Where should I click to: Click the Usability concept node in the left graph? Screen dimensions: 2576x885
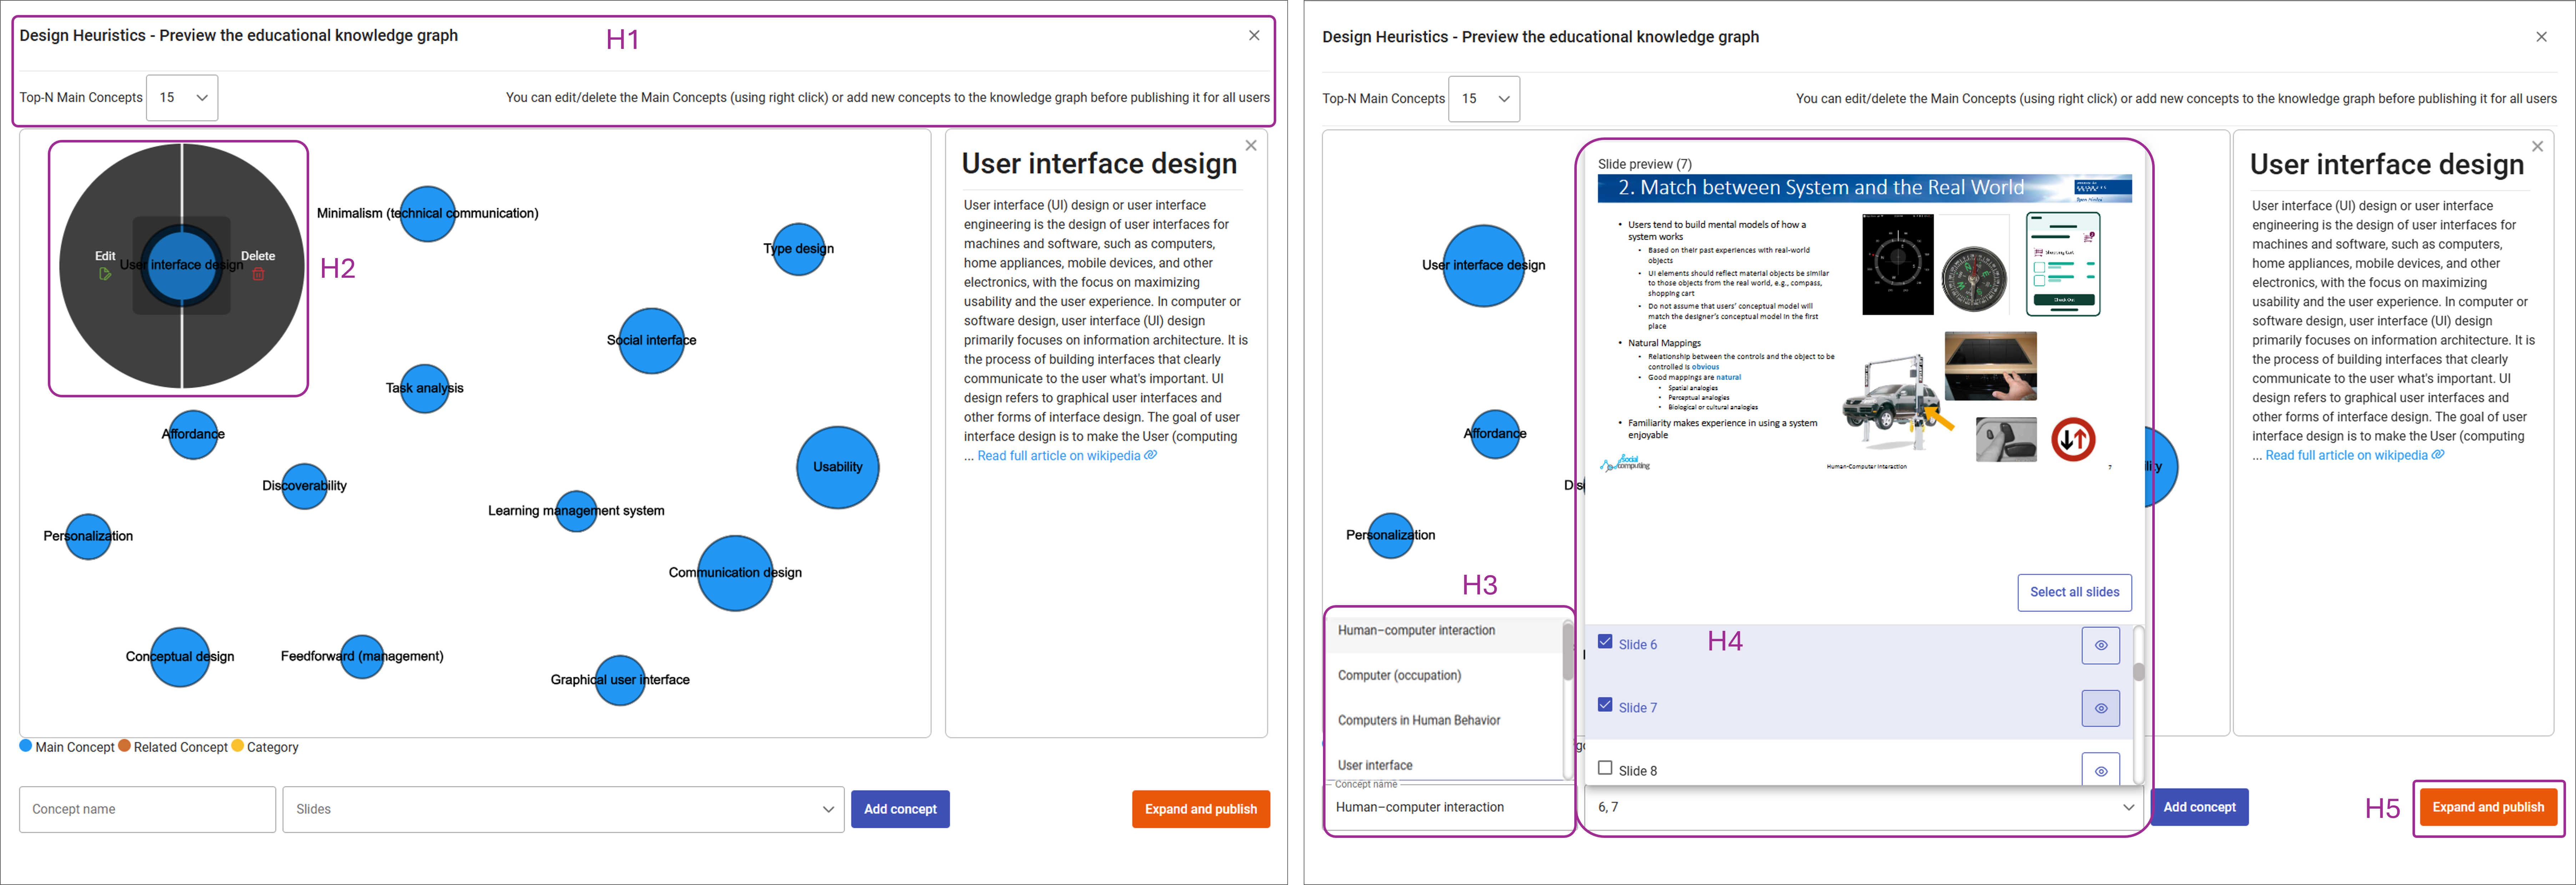tap(837, 467)
